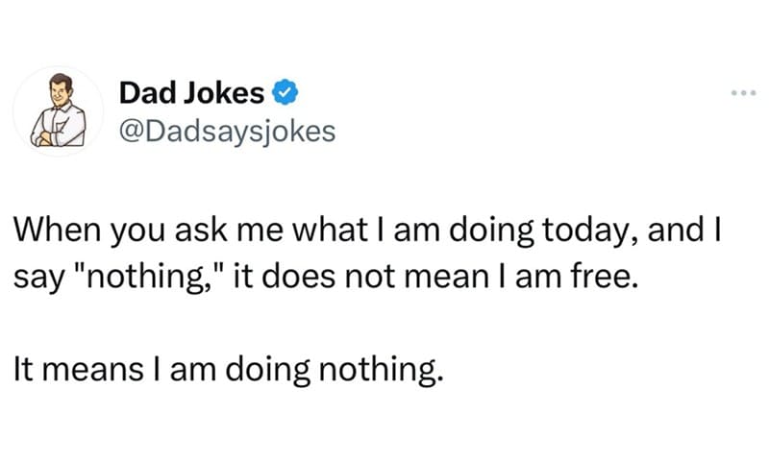This screenshot has height=462, width=769.
Task: Click the "@" symbol in the username handle
Action: point(132,133)
